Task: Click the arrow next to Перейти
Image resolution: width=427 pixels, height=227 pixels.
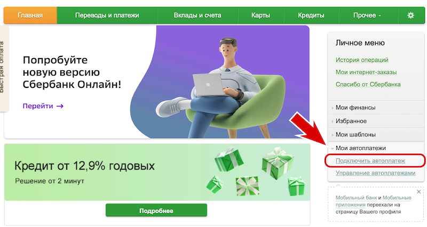Action: pos(60,106)
